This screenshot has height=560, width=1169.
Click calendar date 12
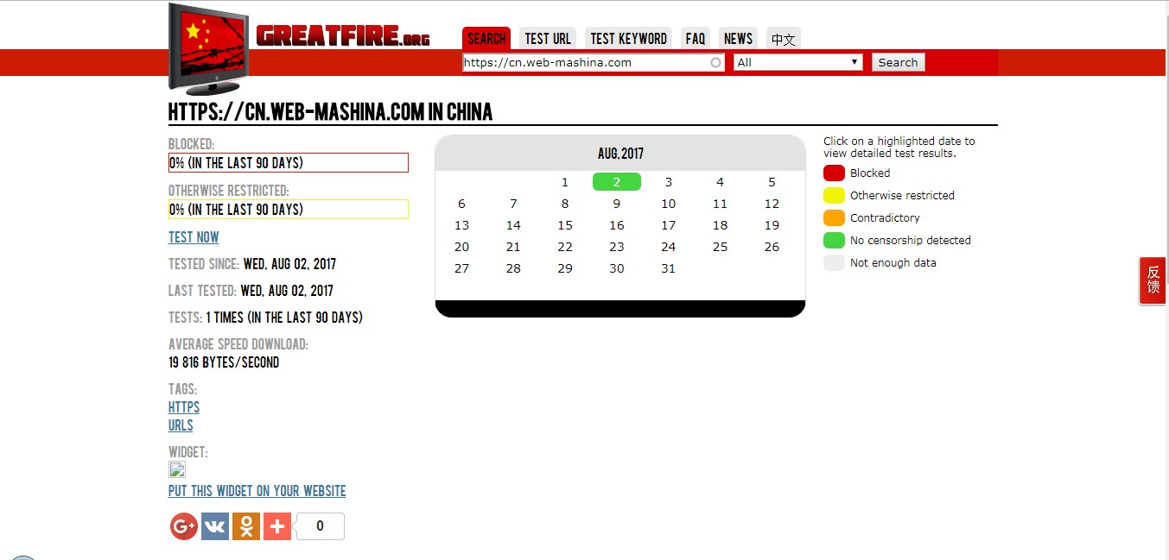772,204
